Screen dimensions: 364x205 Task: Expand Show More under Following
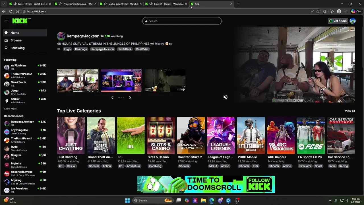pos(10,109)
